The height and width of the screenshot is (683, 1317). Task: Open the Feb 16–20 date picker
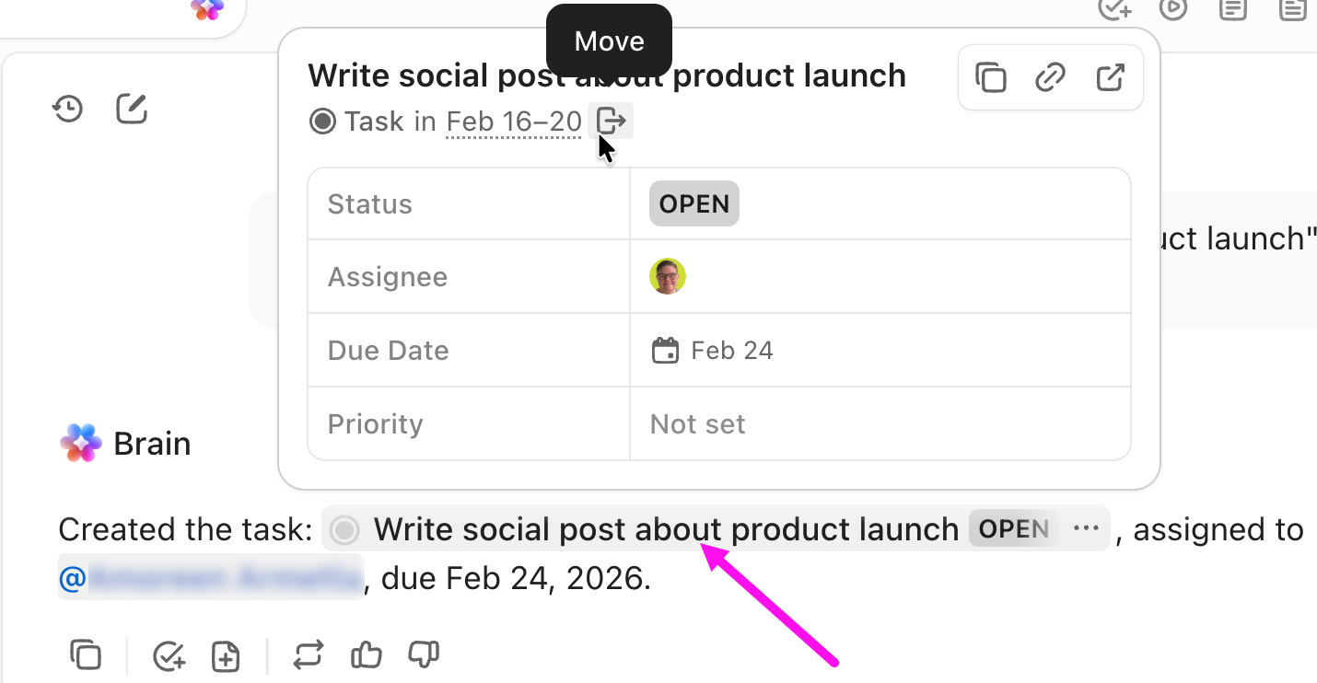513,121
